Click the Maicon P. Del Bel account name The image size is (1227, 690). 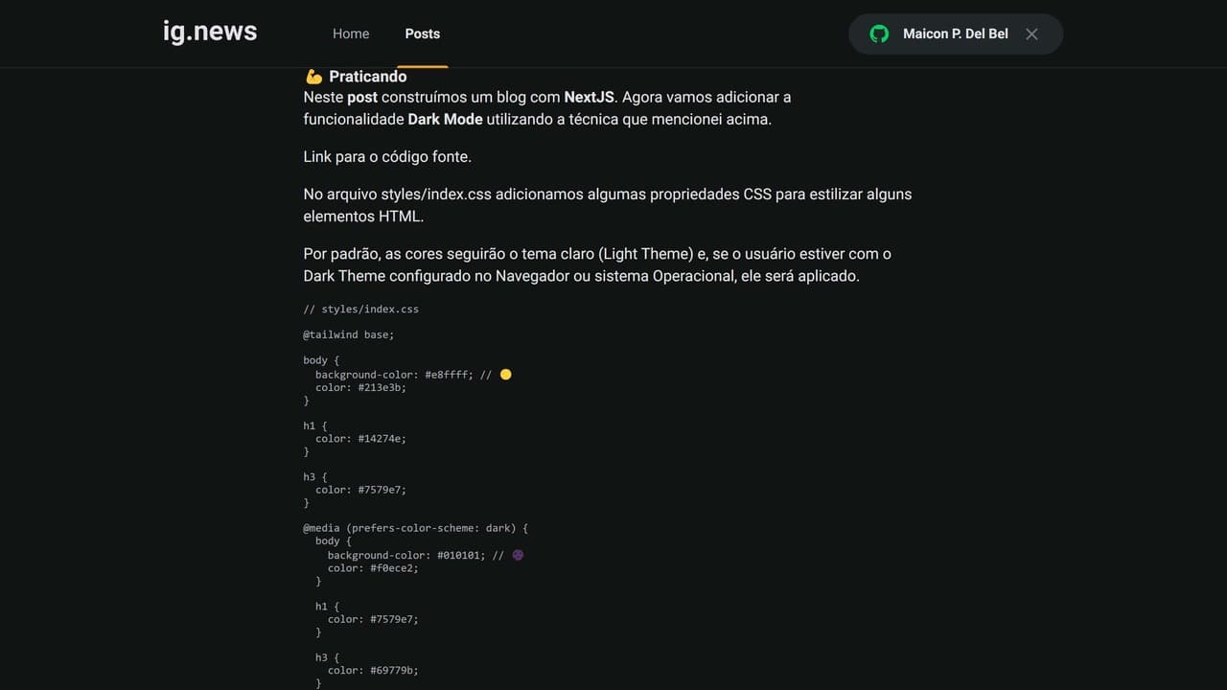pos(955,34)
